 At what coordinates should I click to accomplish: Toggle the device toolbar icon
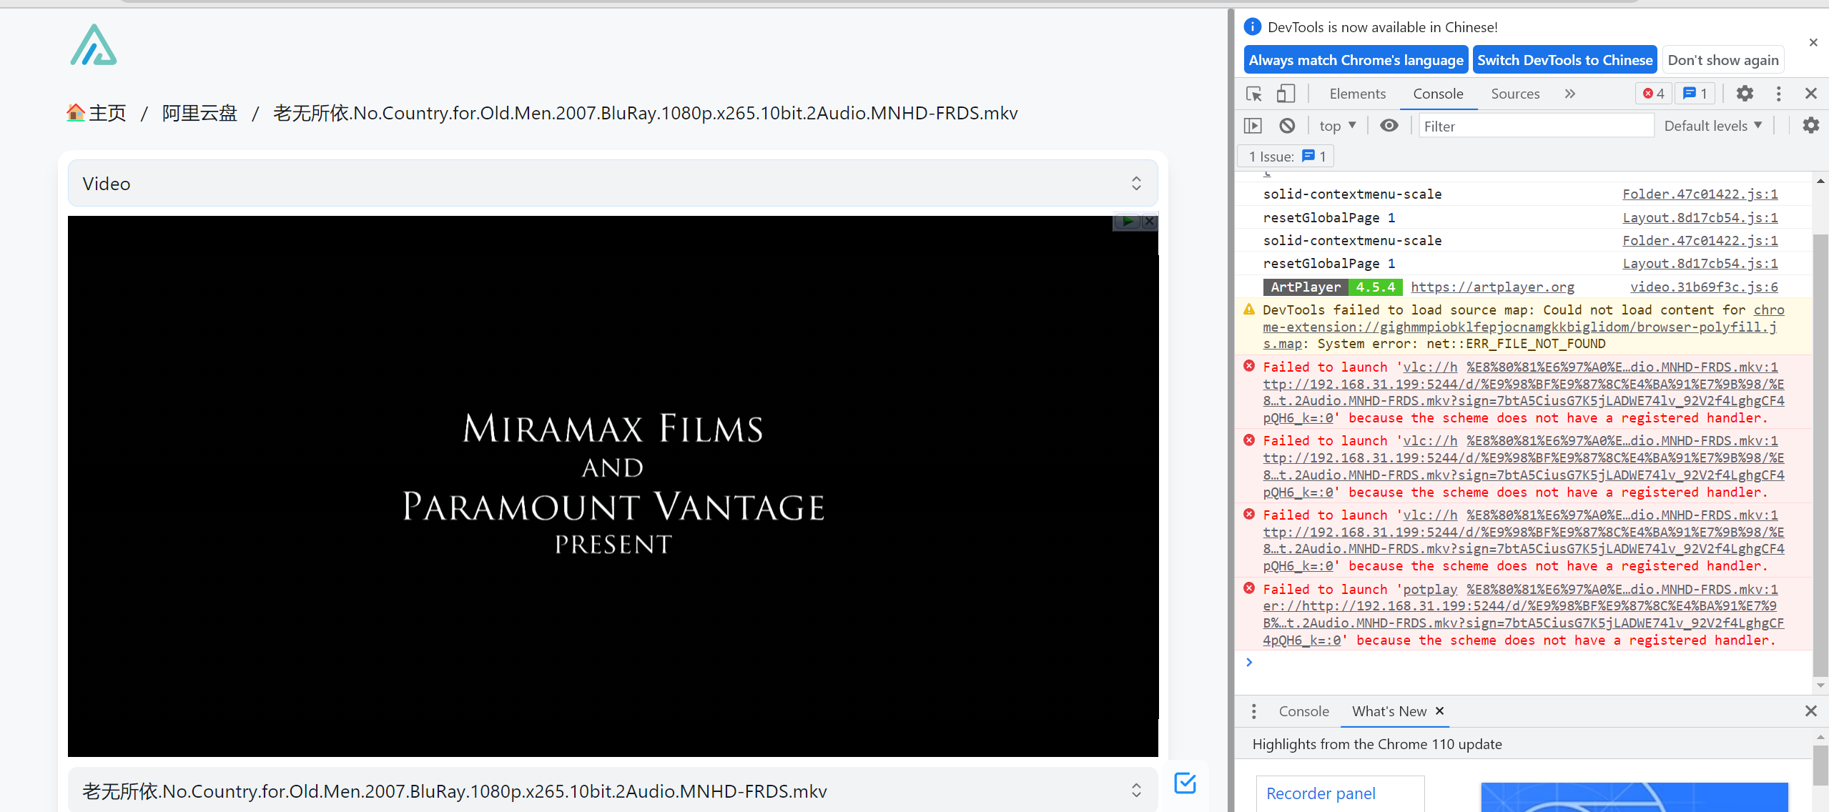point(1286,94)
